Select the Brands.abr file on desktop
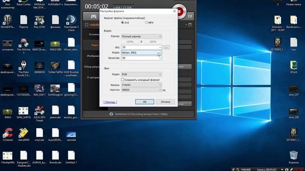Screen dimensions: 305x171 55,157
